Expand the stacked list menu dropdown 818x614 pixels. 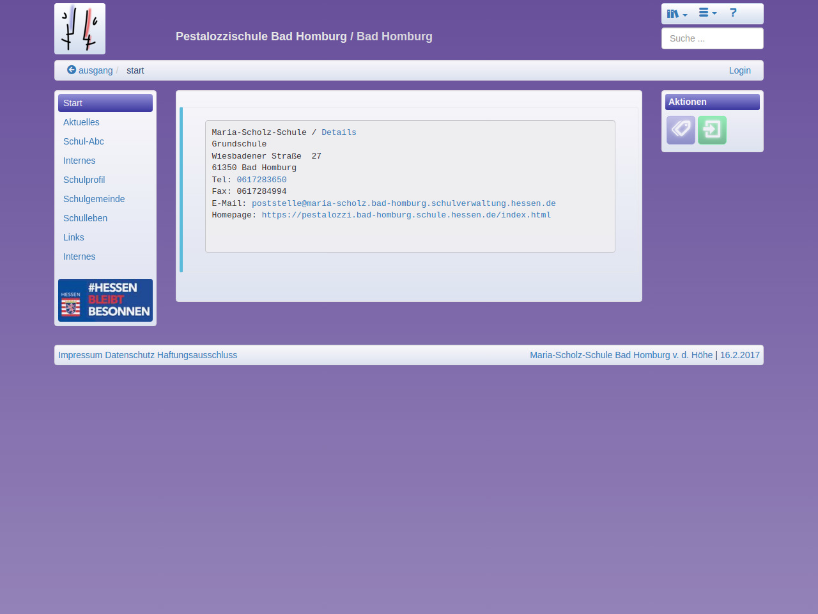coord(707,13)
